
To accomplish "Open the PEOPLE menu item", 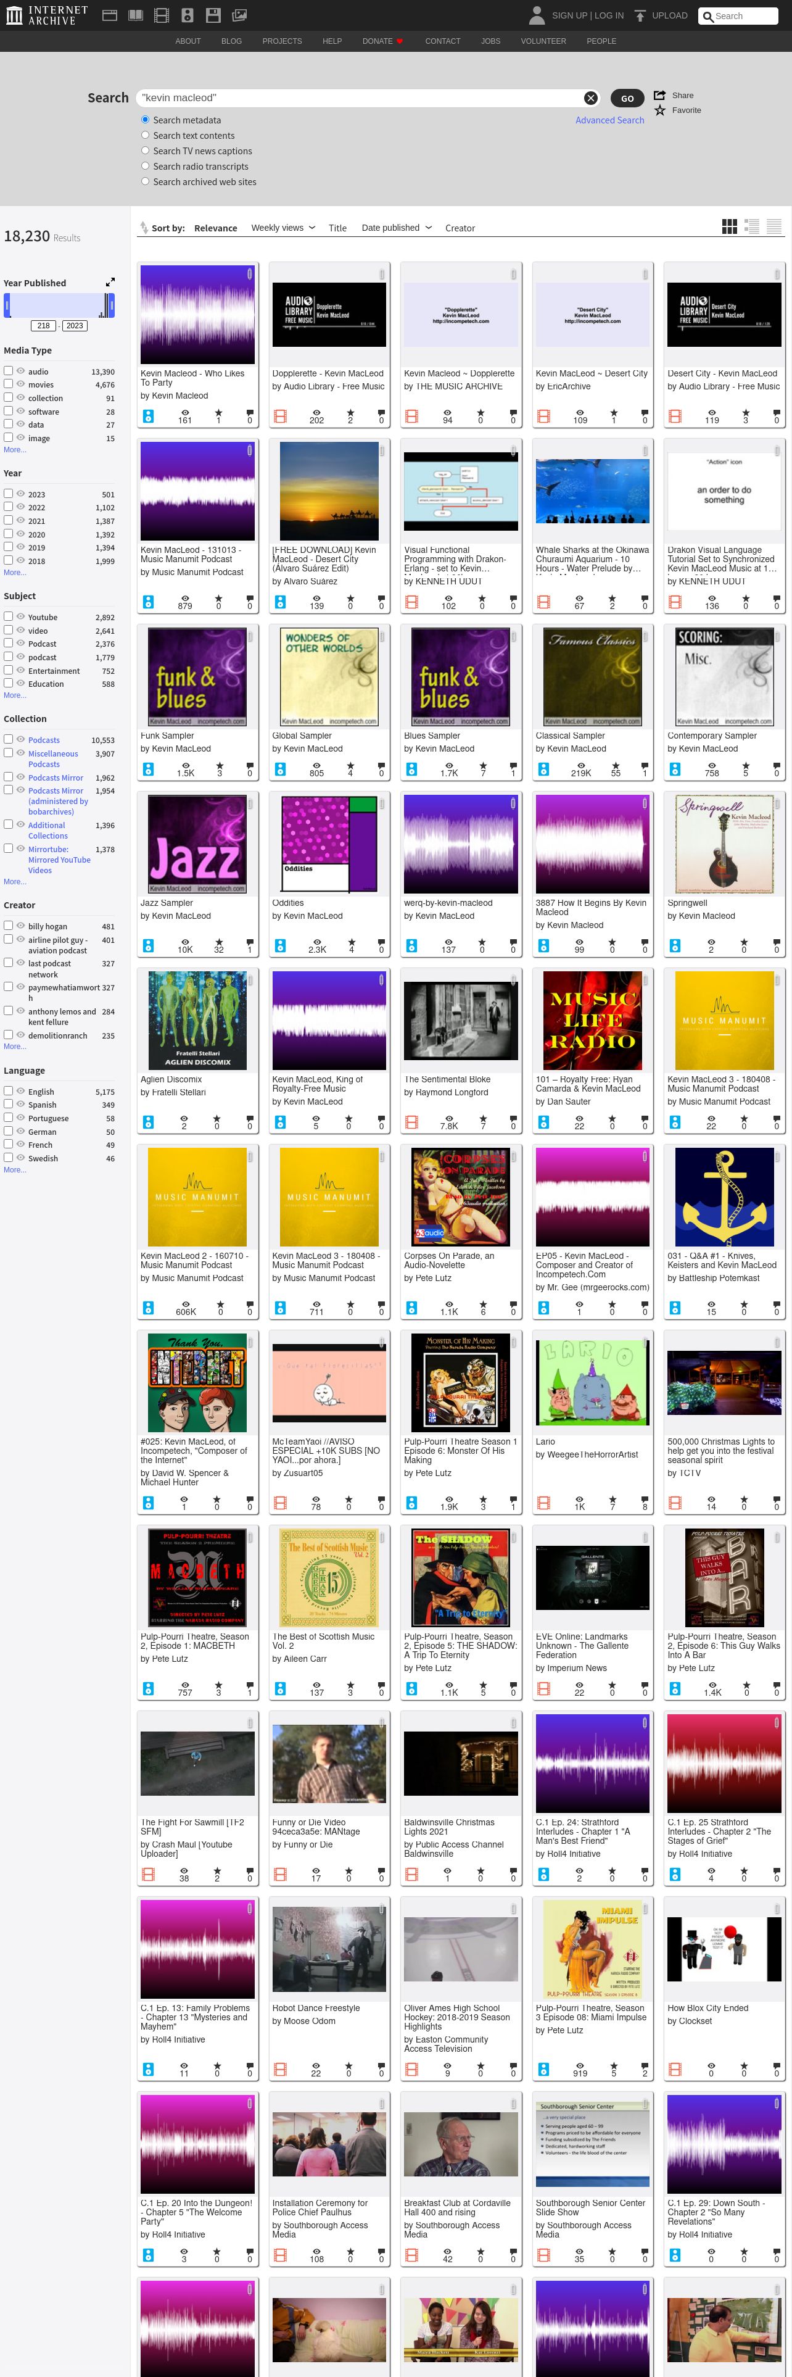I will 601,41.
